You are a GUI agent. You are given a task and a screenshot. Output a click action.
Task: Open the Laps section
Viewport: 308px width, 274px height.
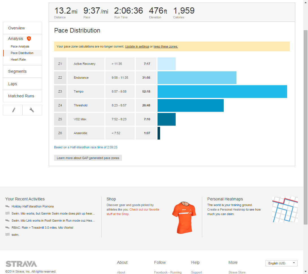[13, 84]
